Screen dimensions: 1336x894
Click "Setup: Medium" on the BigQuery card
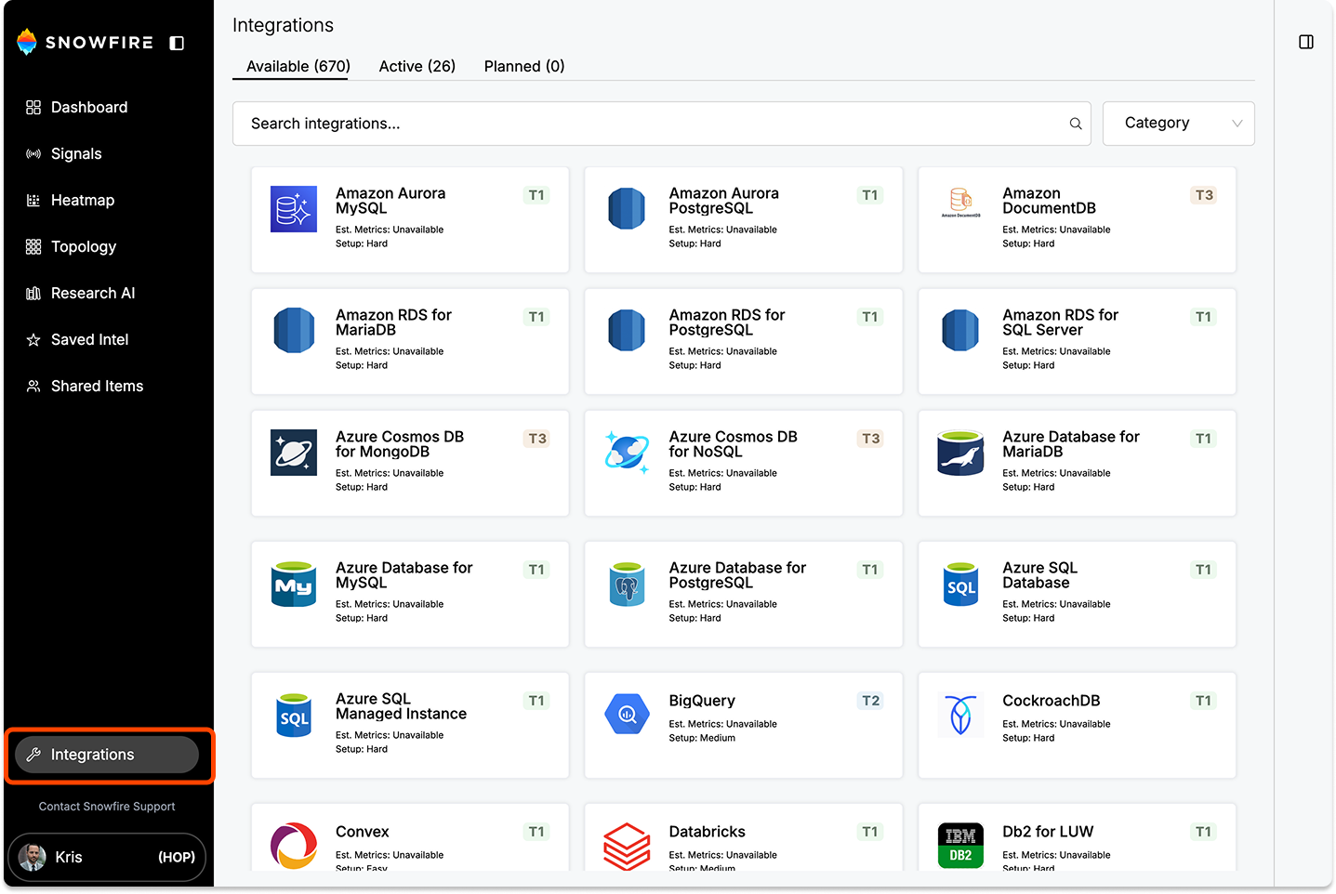coord(702,738)
